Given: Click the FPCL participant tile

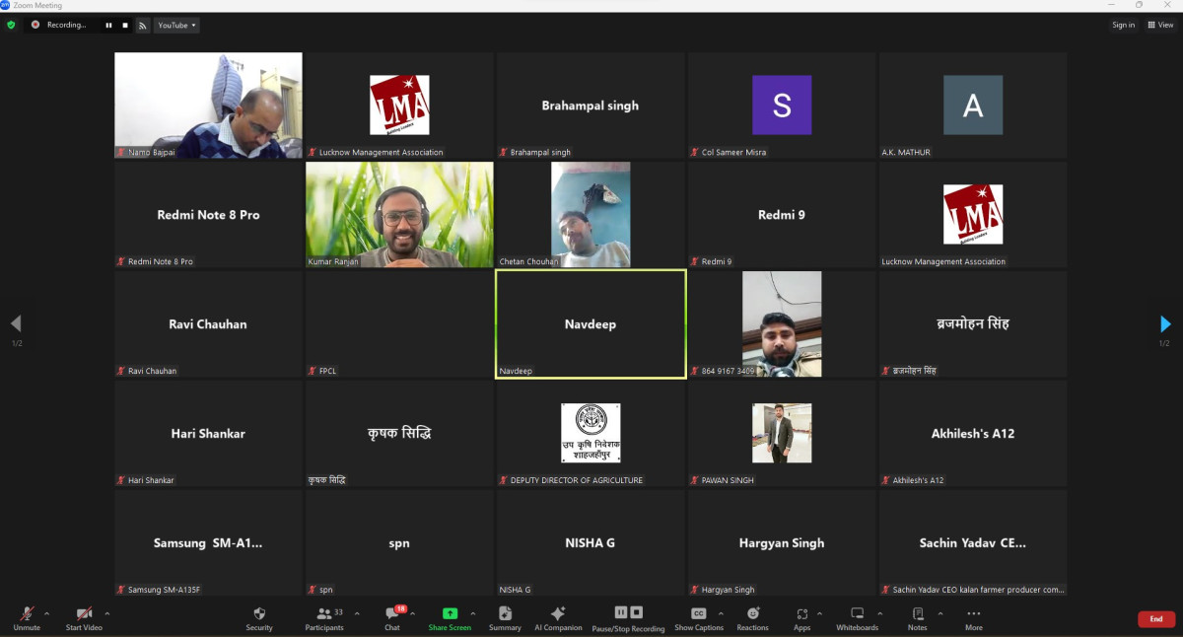Looking at the screenshot, I should click(x=399, y=324).
